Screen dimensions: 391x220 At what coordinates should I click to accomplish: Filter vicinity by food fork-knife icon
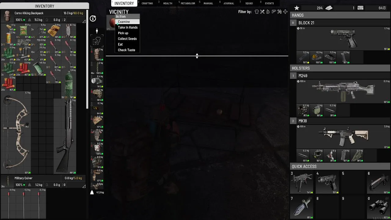(262, 12)
